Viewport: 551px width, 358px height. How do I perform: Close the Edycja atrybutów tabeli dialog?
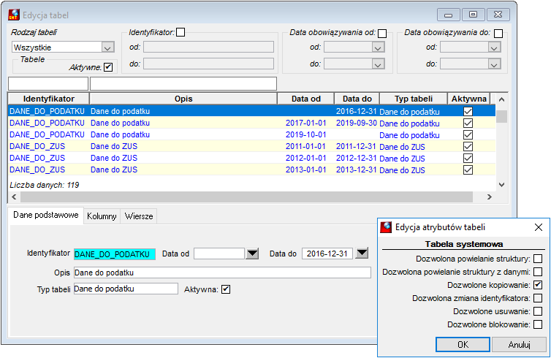[x=539, y=227]
